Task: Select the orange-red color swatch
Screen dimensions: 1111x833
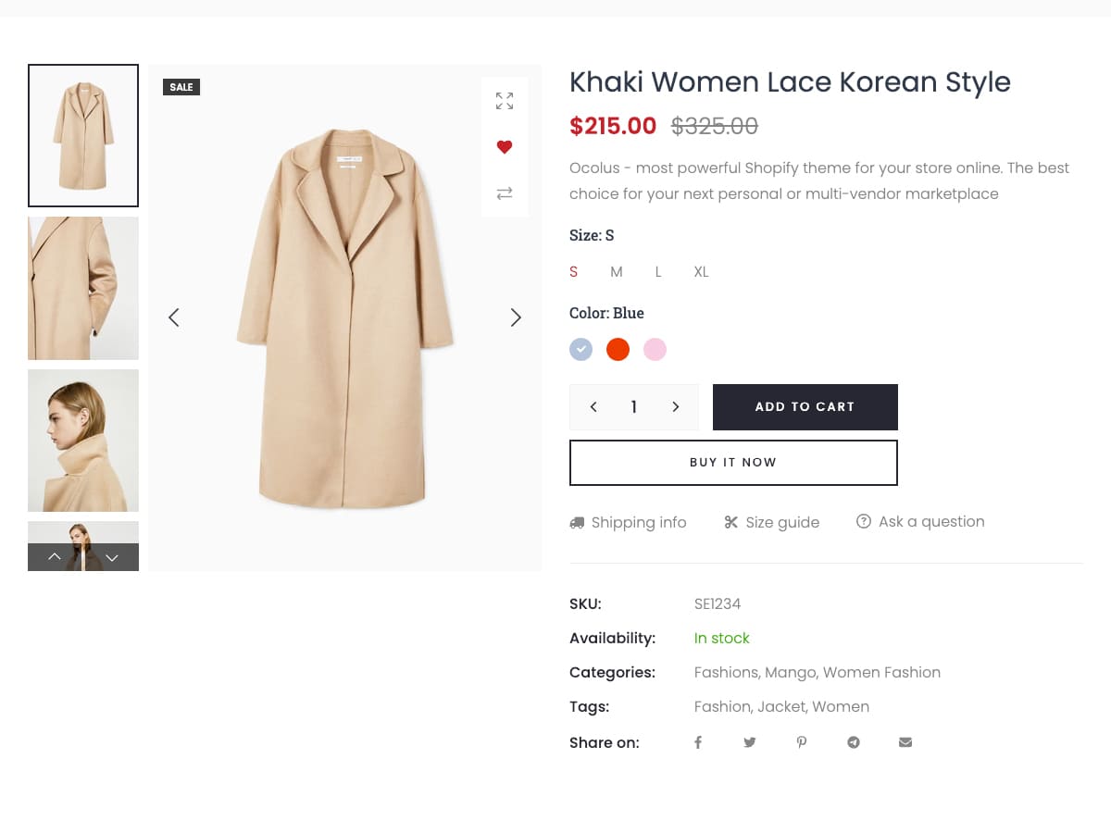Action: tap(618, 350)
